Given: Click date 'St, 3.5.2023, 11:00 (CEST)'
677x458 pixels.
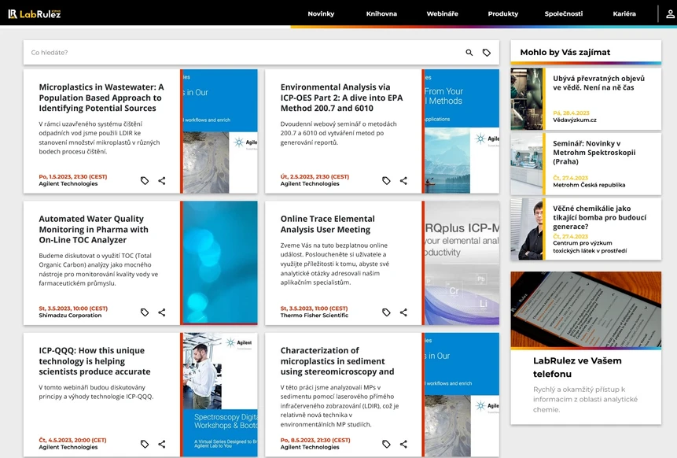Looking at the screenshot, I should coord(314,308).
